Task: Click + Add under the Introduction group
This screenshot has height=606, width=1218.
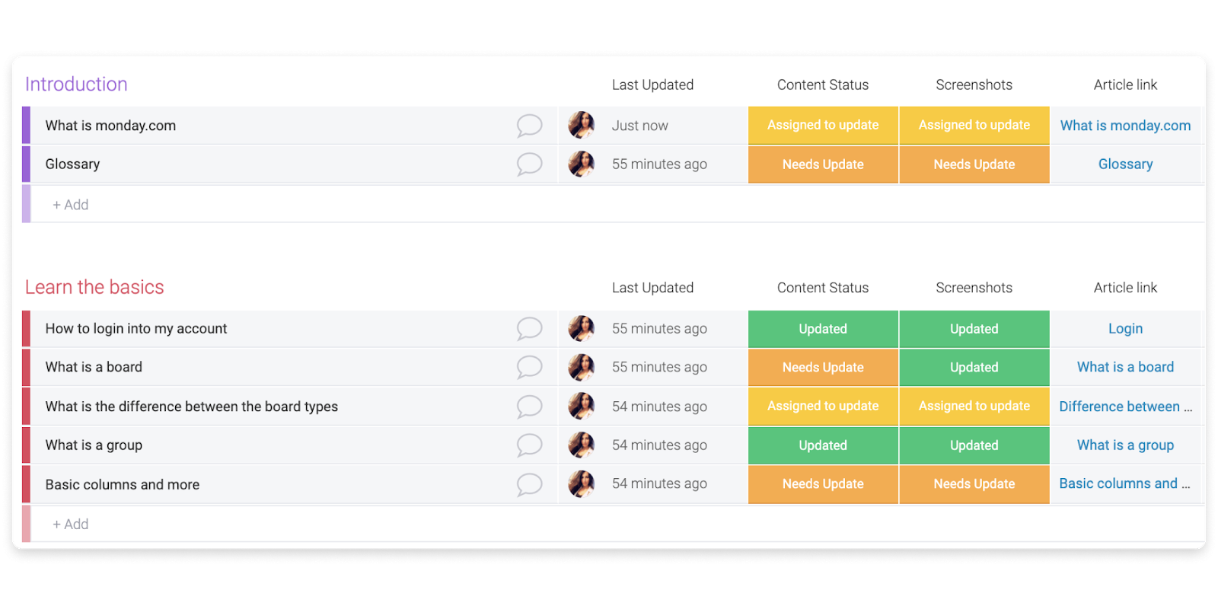Action: [70, 204]
